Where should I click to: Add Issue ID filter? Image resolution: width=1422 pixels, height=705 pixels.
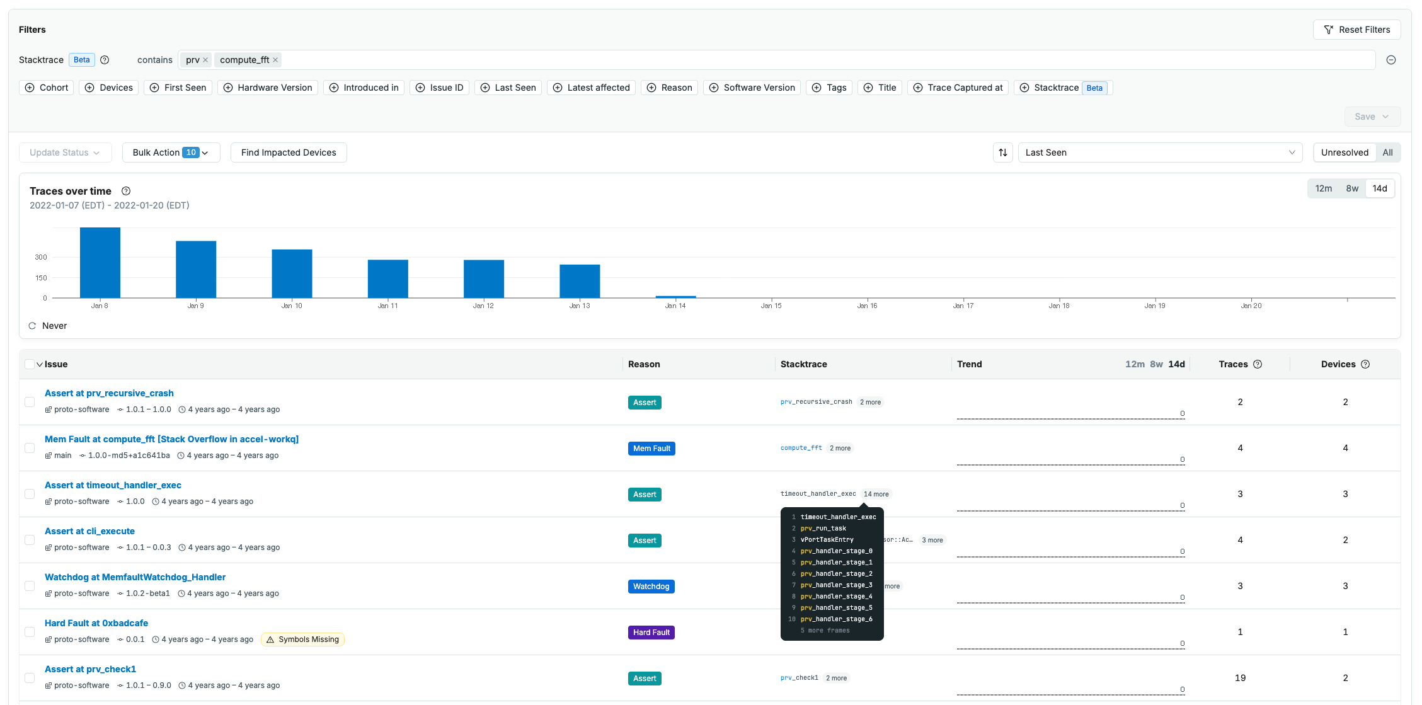click(x=440, y=88)
